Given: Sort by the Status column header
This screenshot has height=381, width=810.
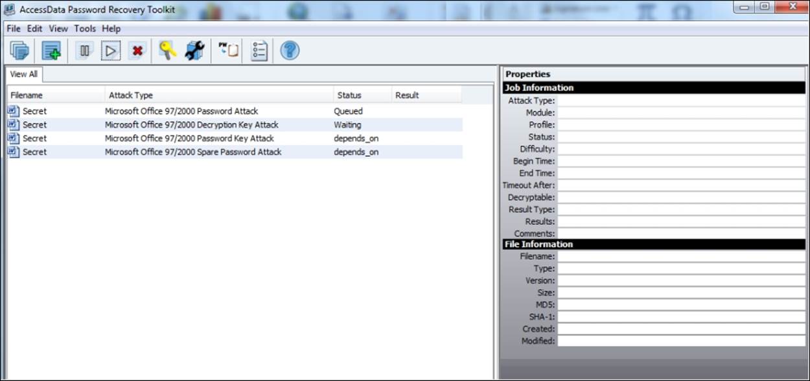Looking at the screenshot, I should click(x=363, y=95).
